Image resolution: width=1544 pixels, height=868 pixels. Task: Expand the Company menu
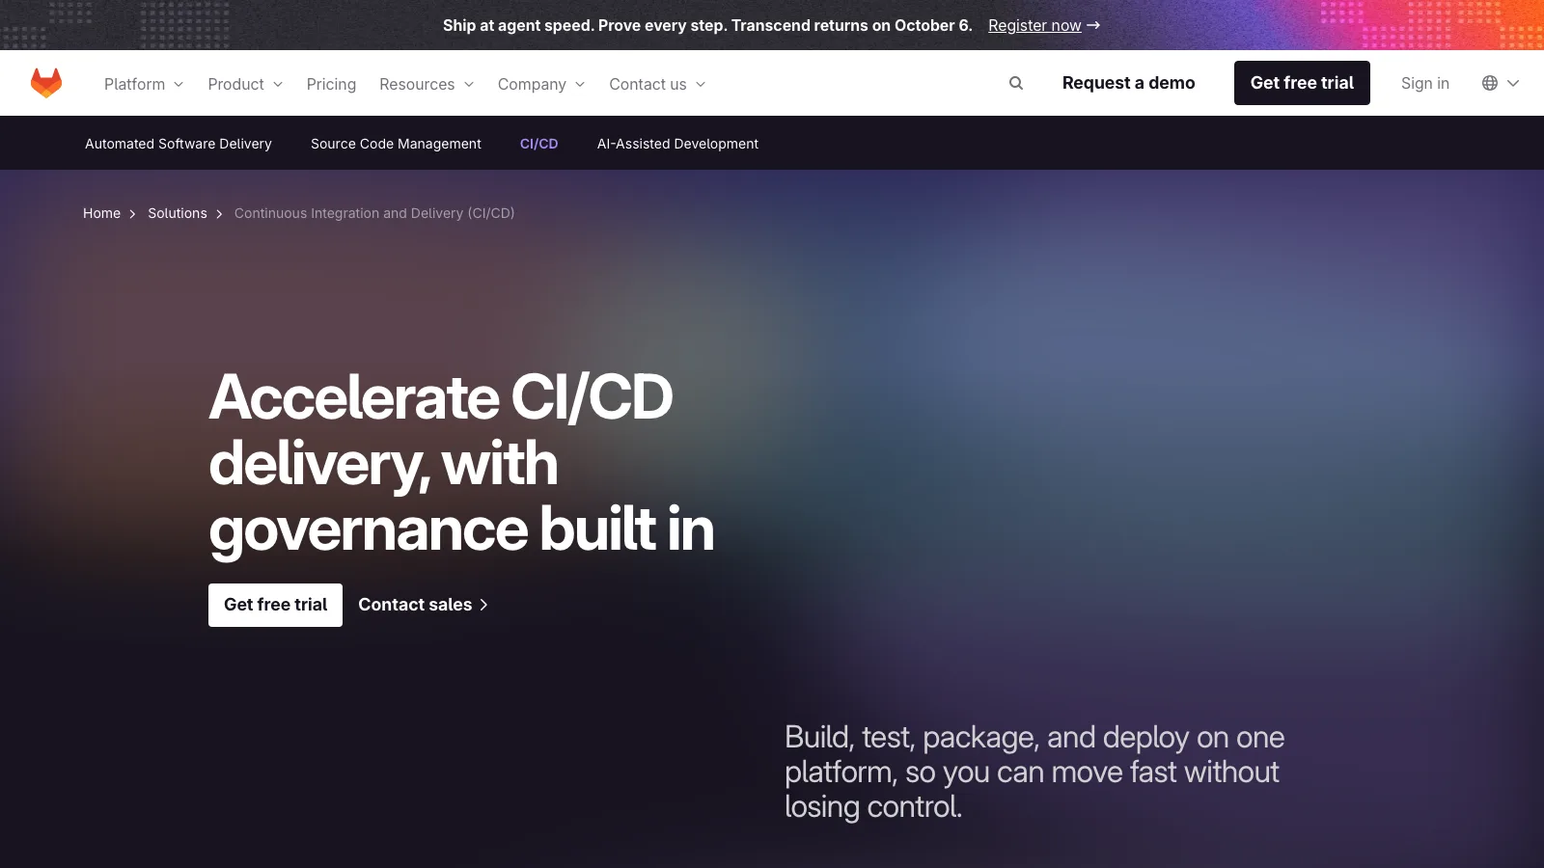(541, 84)
